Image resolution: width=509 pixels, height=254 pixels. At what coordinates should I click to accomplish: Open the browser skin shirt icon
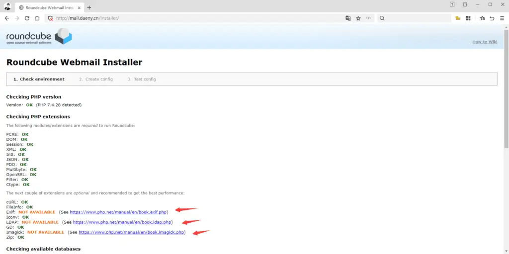coord(465,4)
